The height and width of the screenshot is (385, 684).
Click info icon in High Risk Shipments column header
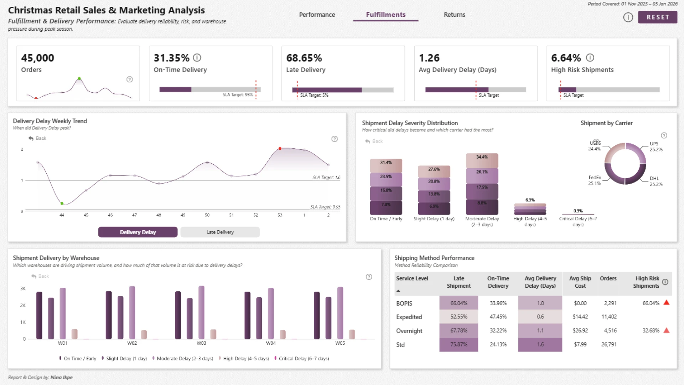[x=665, y=282]
